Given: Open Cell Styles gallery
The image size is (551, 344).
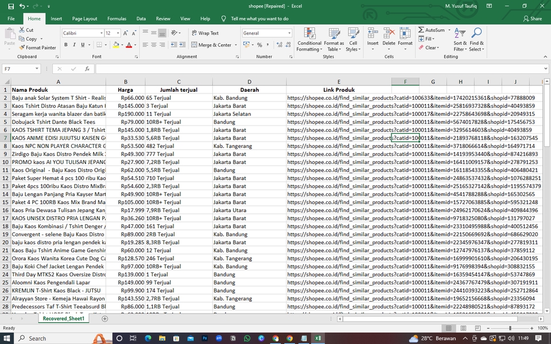Looking at the screenshot, I should point(353,40).
